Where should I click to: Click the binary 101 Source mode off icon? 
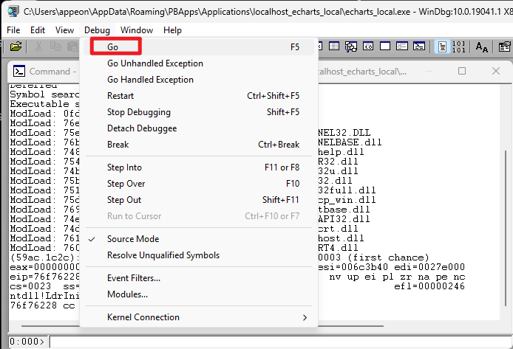click(x=458, y=46)
